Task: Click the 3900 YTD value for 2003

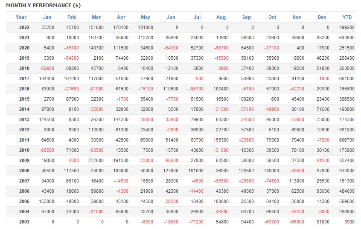Action: tap(349, 222)
